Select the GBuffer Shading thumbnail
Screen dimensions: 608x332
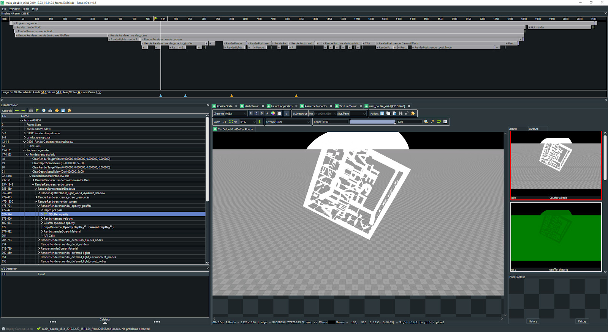click(556, 237)
